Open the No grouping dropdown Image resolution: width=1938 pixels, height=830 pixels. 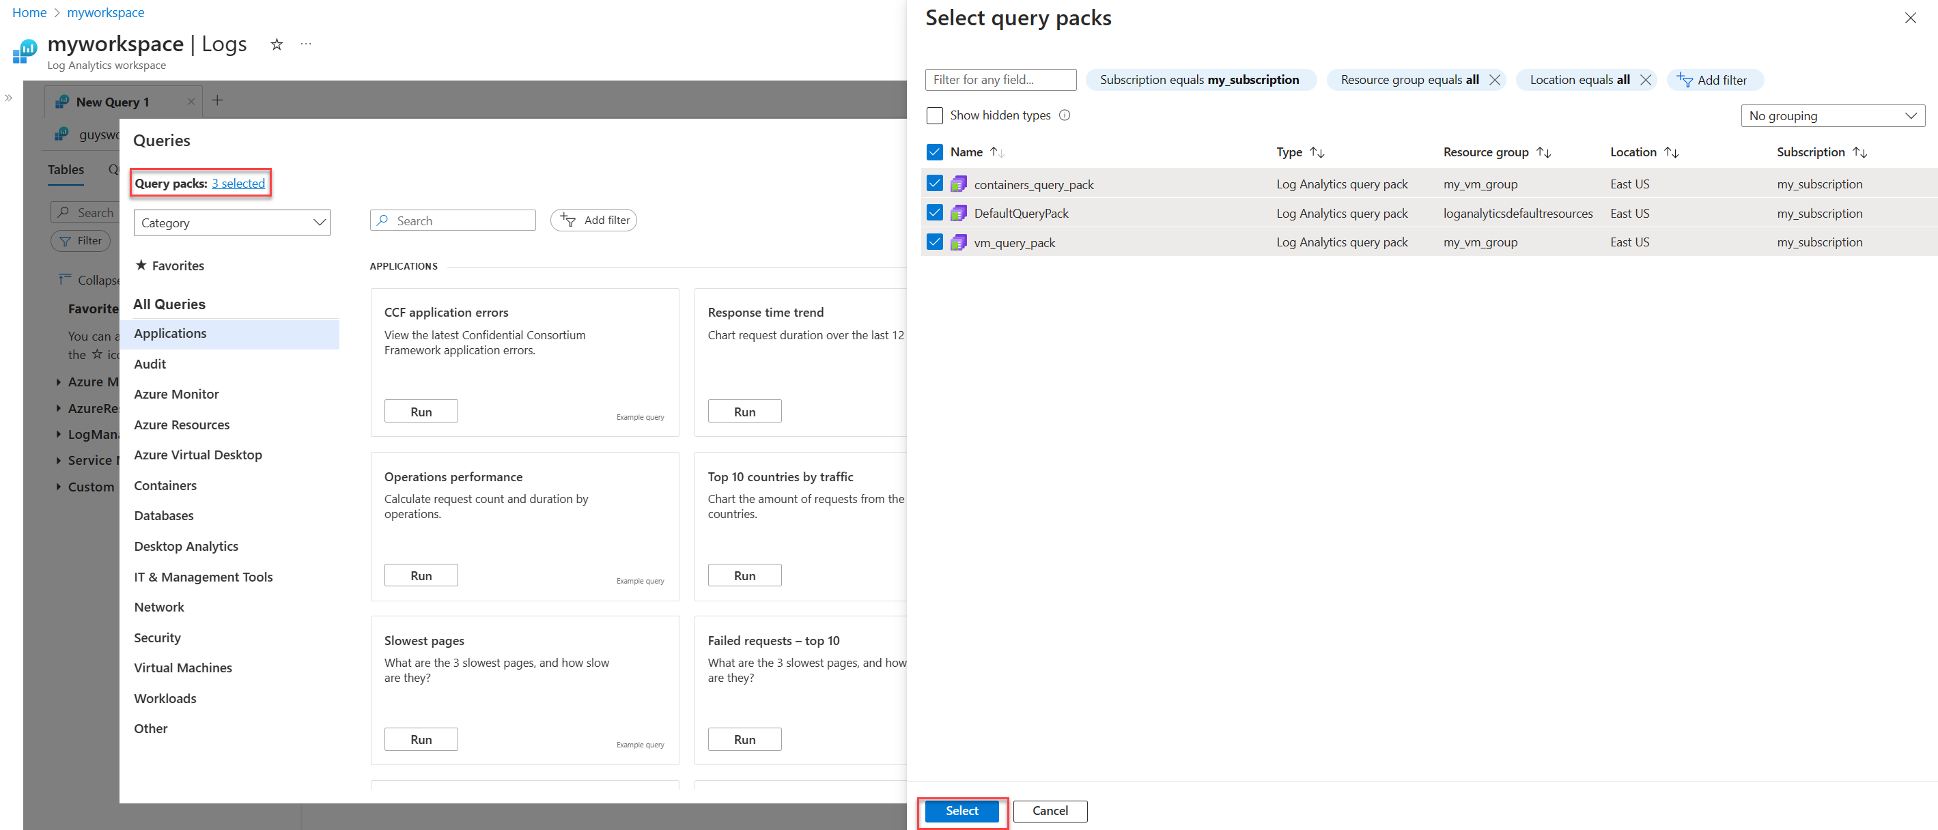pyautogui.click(x=1833, y=115)
